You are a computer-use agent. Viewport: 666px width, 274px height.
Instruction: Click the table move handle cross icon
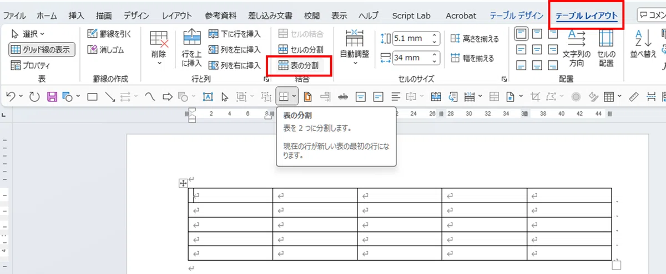pos(183,183)
